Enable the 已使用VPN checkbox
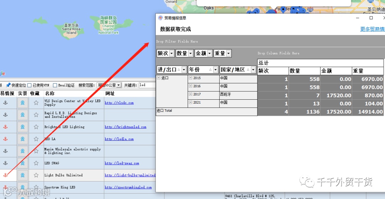The height and width of the screenshot is (199, 385). (x=30, y=85)
